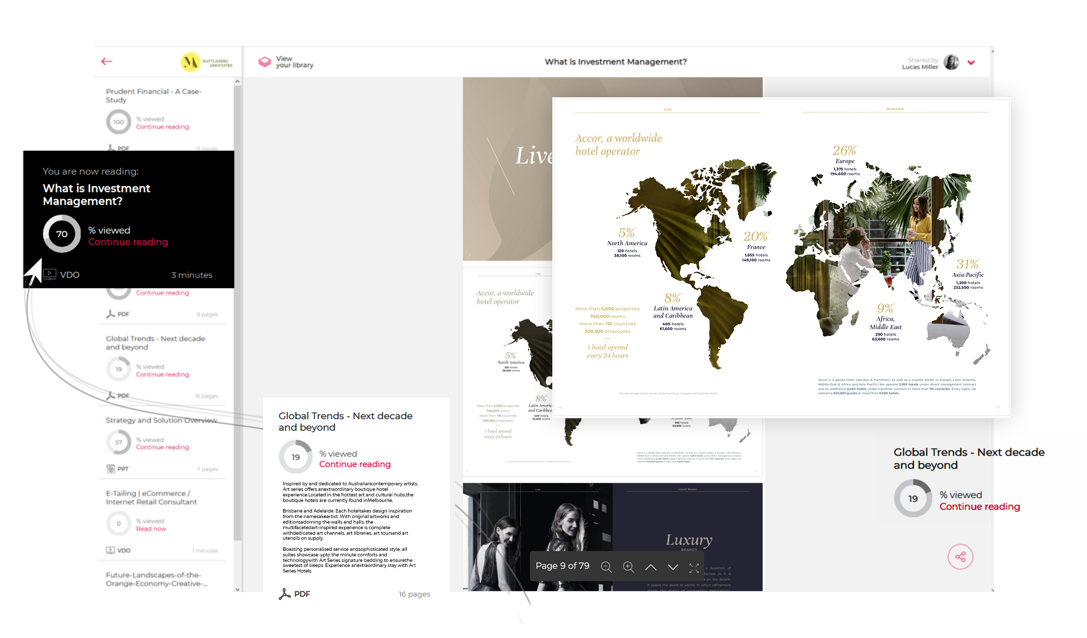The image size is (1087, 638).
Task: Click the enlarged Accor world map page
Action: click(781, 258)
